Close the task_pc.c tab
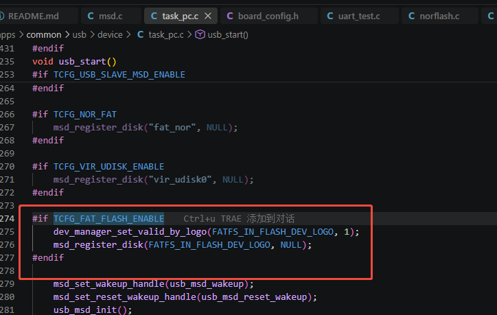 208,16
